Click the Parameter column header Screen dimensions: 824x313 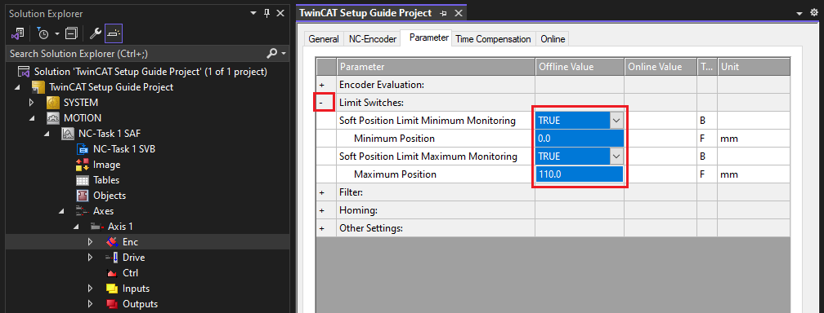(436, 67)
